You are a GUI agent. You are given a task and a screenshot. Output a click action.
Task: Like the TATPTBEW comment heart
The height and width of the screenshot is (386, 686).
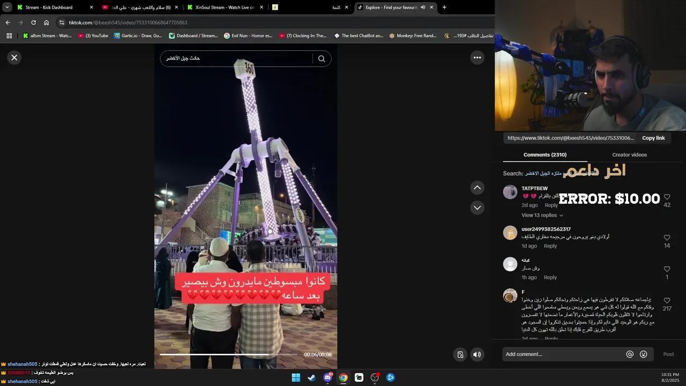click(x=667, y=197)
